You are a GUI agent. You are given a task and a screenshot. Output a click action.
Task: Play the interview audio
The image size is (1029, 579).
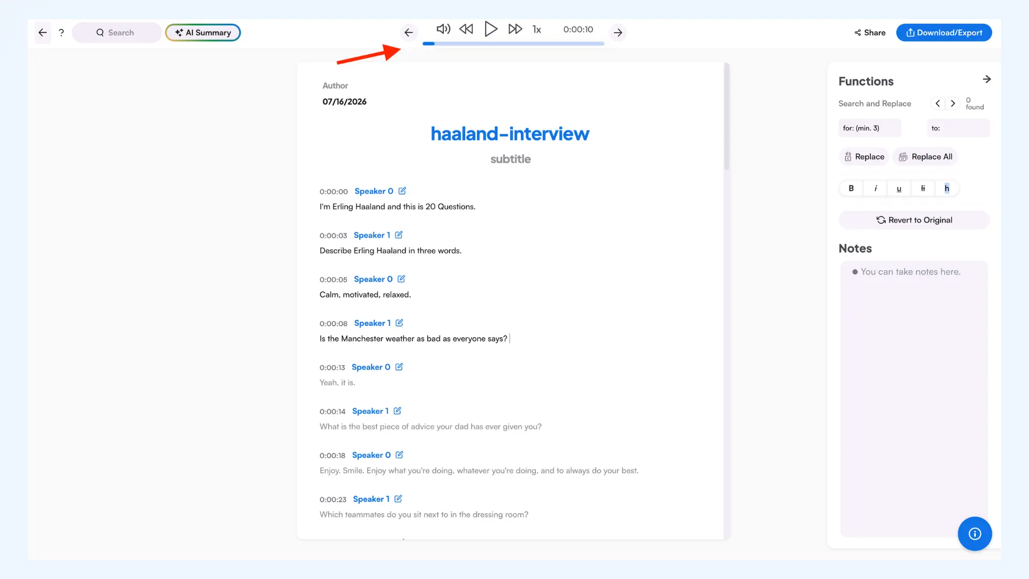490,29
